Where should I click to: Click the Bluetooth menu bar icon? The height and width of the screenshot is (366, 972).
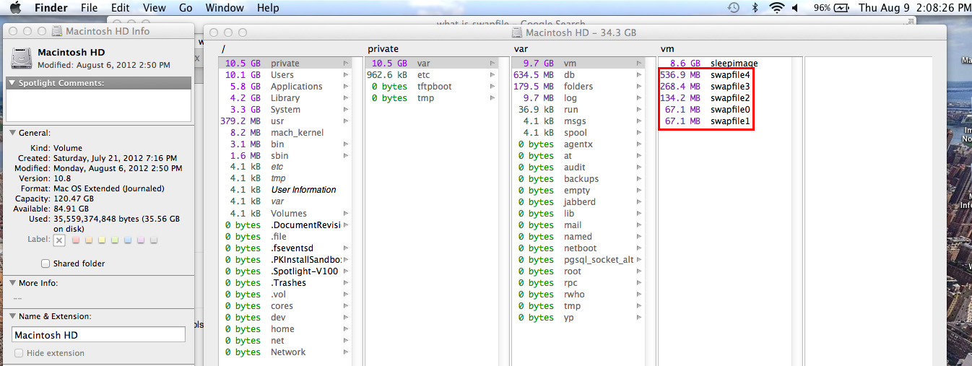(755, 8)
